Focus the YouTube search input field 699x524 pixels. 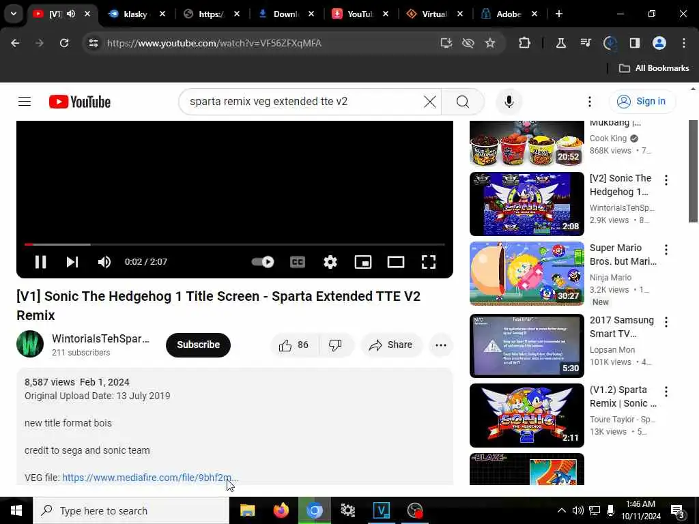point(303,102)
